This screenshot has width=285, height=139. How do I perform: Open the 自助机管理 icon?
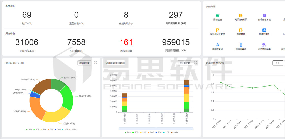(241, 45)
